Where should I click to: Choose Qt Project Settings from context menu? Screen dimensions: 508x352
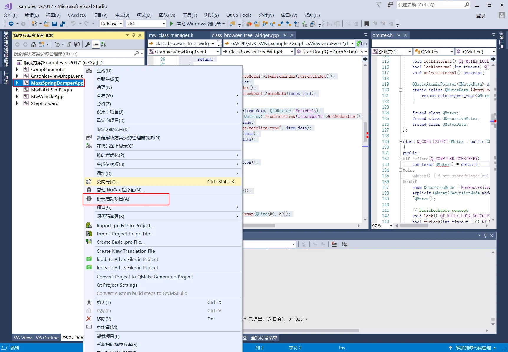coord(117,285)
